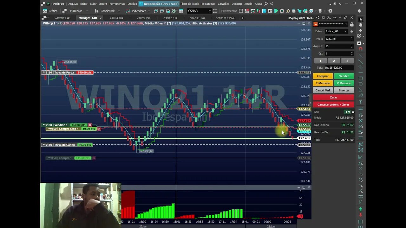Click the share icon in menu bar
Screen dimensions: 406x228
click(x=271, y=4)
